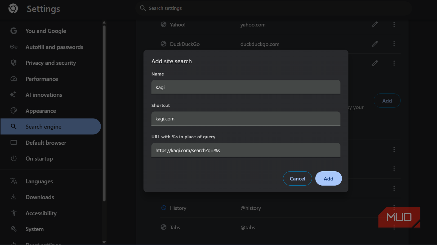Cancel the Add site search dialog
The height and width of the screenshot is (245, 437).
297,178
